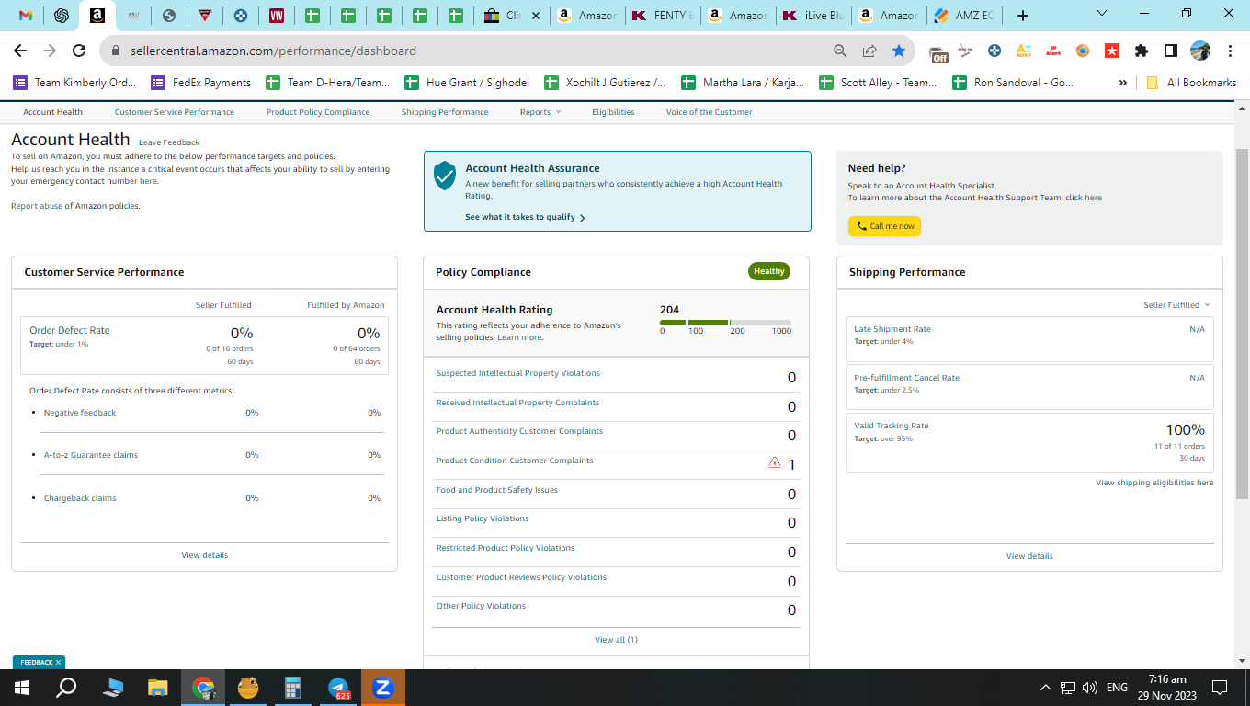Click View all (1) policy link

[x=616, y=640]
